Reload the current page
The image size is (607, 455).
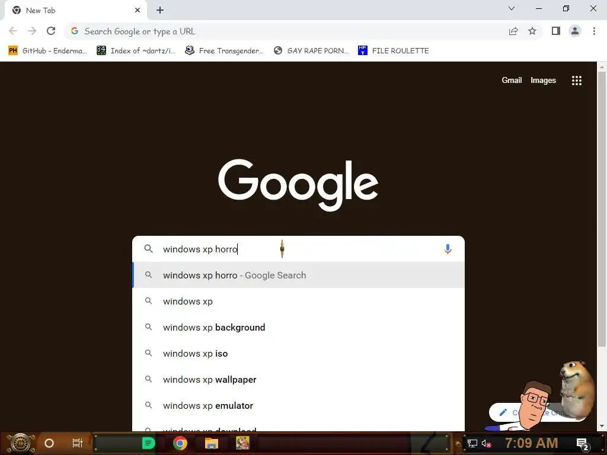pos(51,31)
